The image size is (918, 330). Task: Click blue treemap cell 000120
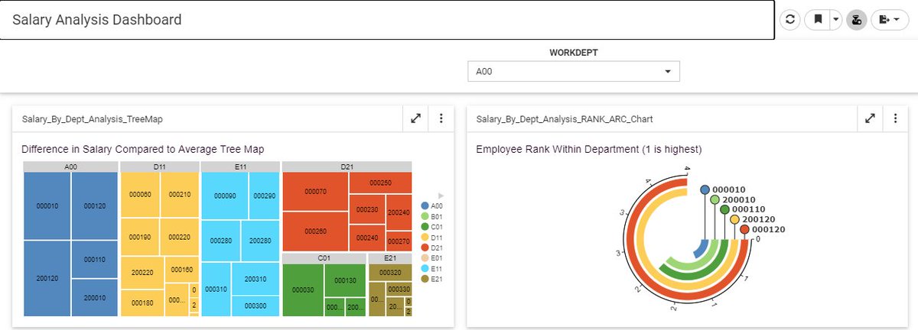click(x=95, y=206)
